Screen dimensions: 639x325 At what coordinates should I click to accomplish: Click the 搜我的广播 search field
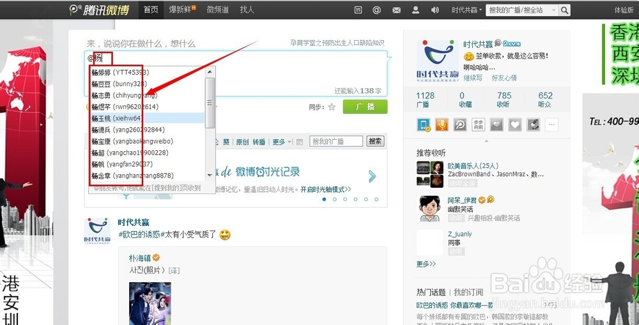(x=336, y=141)
